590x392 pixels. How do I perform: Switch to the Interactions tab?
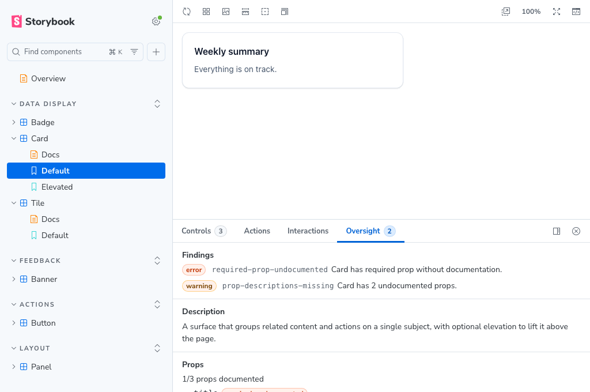point(308,231)
